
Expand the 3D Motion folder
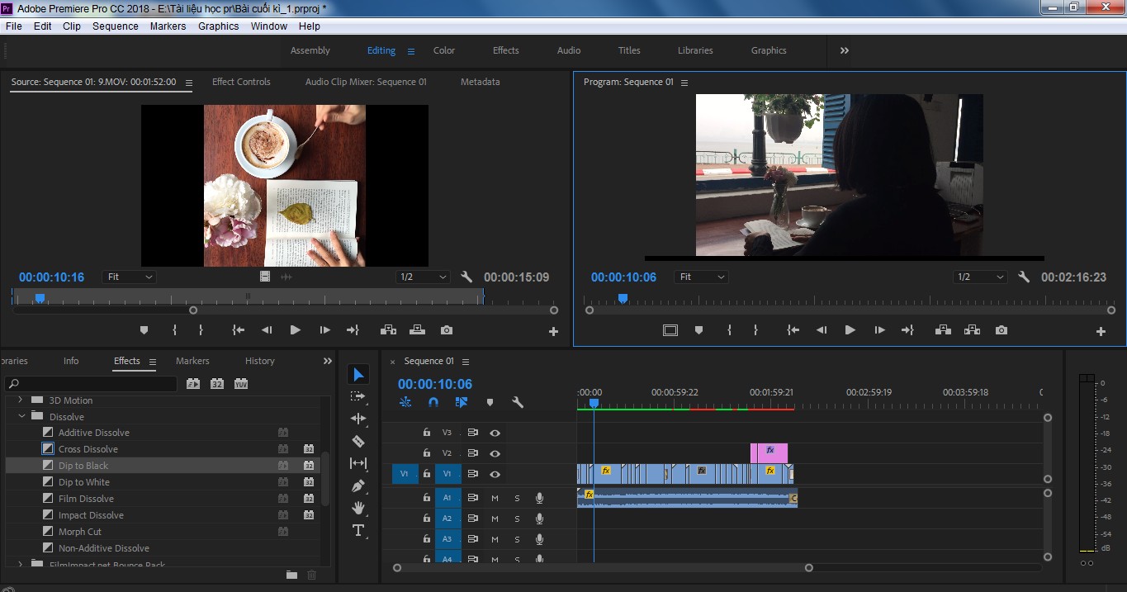20,400
